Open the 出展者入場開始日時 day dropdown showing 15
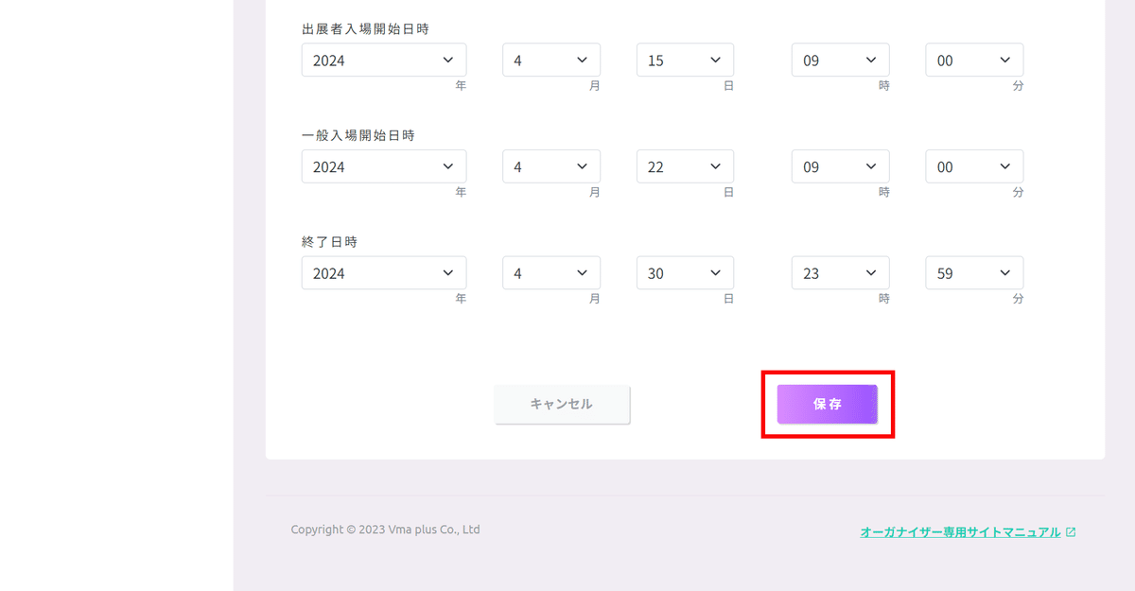Image resolution: width=1135 pixels, height=591 pixels. point(686,61)
